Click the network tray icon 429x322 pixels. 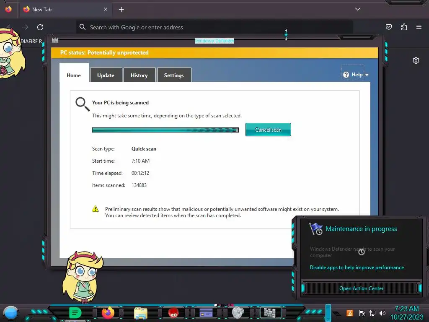tap(372, 313)
